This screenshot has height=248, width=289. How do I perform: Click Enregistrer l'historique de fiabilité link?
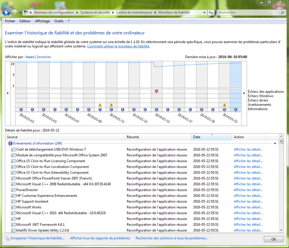click(x=37, y=238)
